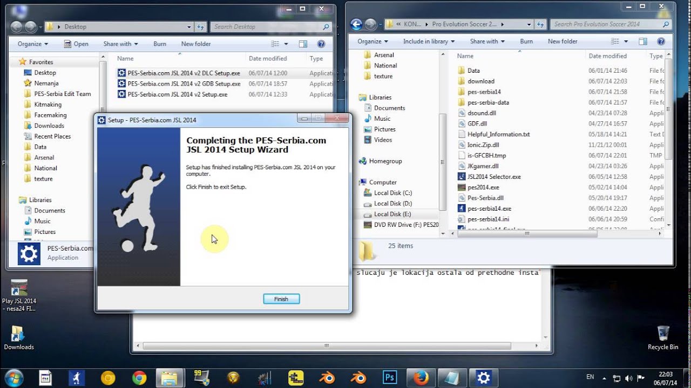This screenshot has width=691, height=388.
Task: Click Open in Desktop window toolbar
Action: (76, 44)
